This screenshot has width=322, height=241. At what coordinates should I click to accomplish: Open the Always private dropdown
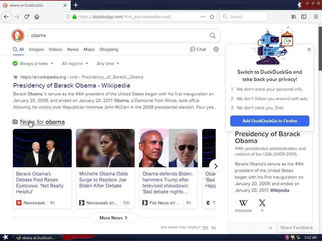pos(33,63)
